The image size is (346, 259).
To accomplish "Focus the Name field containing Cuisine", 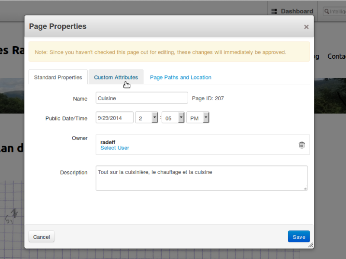I will [142, 98].
